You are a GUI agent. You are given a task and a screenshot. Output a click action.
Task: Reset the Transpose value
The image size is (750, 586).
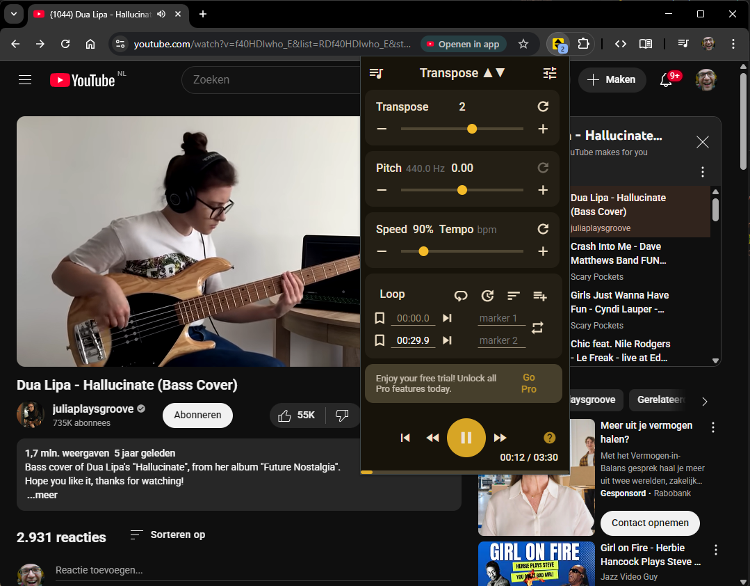point(543,106)
